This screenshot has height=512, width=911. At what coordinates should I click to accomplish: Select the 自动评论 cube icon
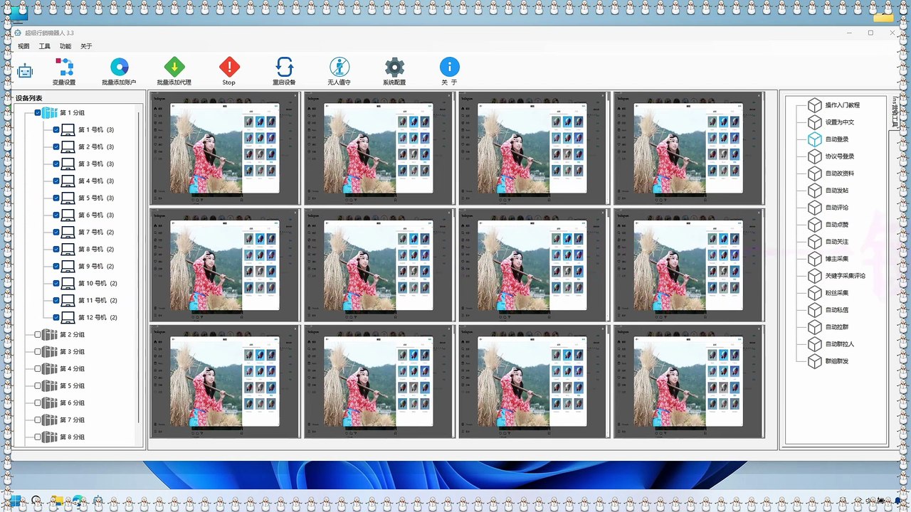tap(814, 208)
